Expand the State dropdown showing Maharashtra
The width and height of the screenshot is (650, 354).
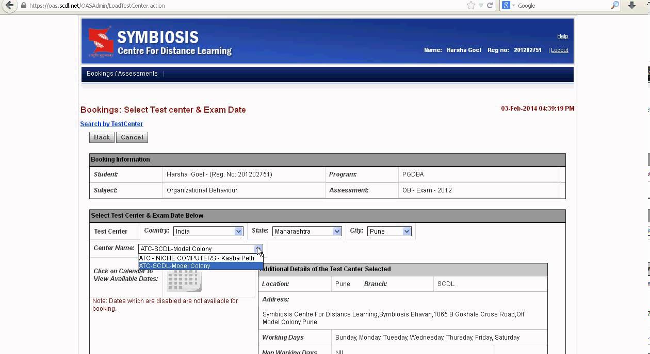pos(307,232)
